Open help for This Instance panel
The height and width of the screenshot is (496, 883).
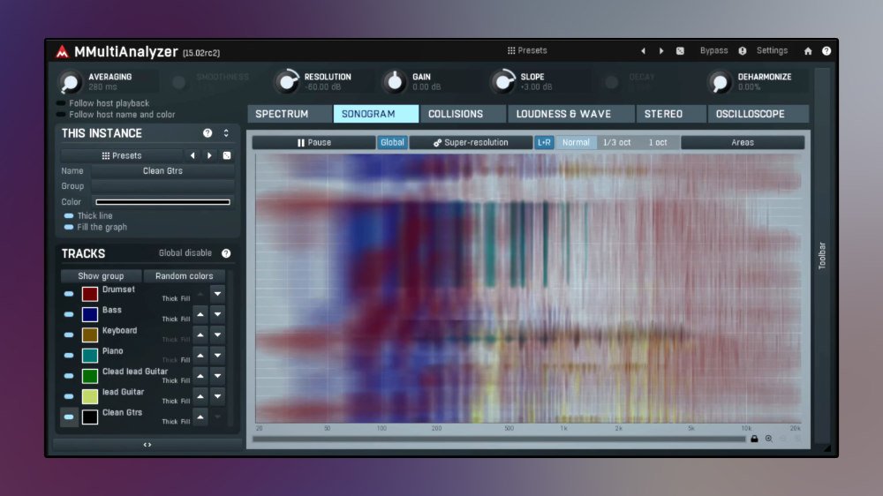(208, 133)
